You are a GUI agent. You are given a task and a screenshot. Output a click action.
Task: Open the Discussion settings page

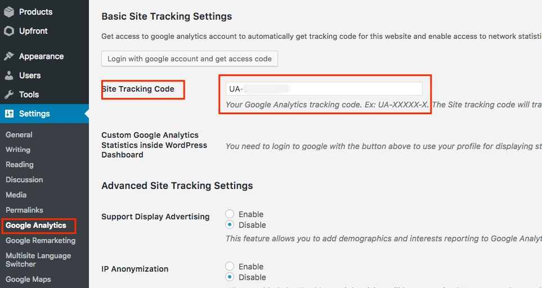24,179
